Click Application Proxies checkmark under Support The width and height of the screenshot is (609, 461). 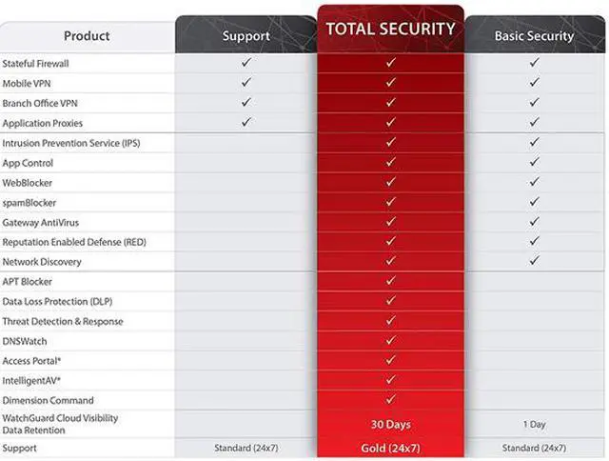(x=246, y=122)
